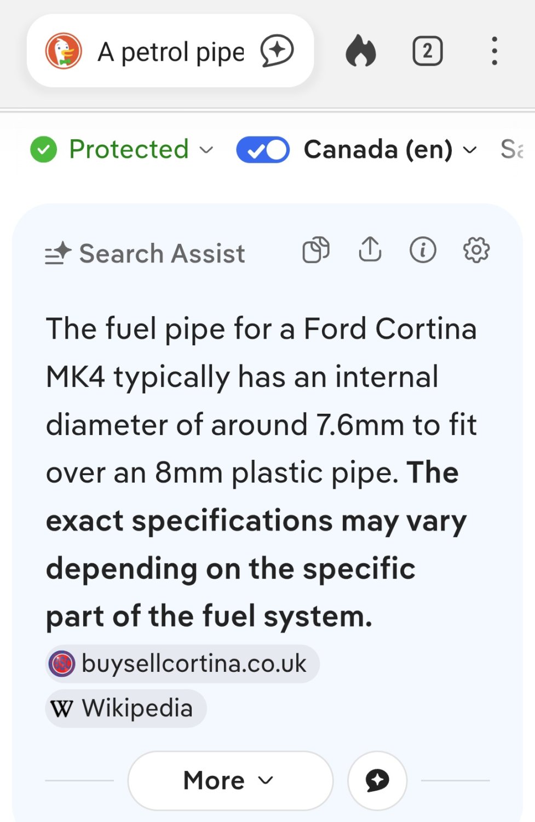Tap the address bar showing 'A petrol pipe'

point(170,50)
